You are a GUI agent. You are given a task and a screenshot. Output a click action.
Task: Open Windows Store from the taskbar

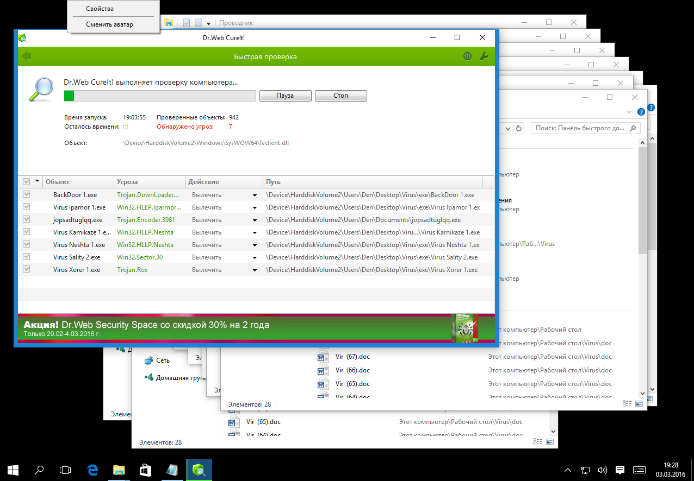click(x=146, y=470)
